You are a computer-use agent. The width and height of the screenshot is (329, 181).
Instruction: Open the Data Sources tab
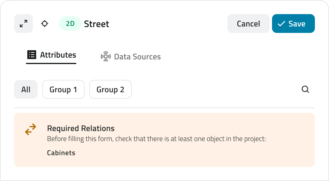(137, 56)
